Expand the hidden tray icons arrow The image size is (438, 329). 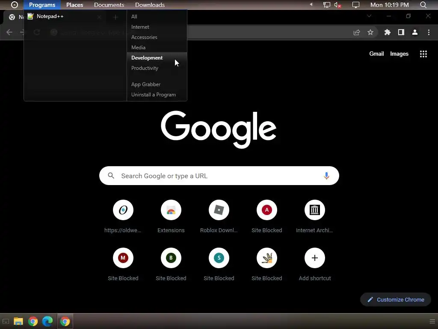point(311,4)
